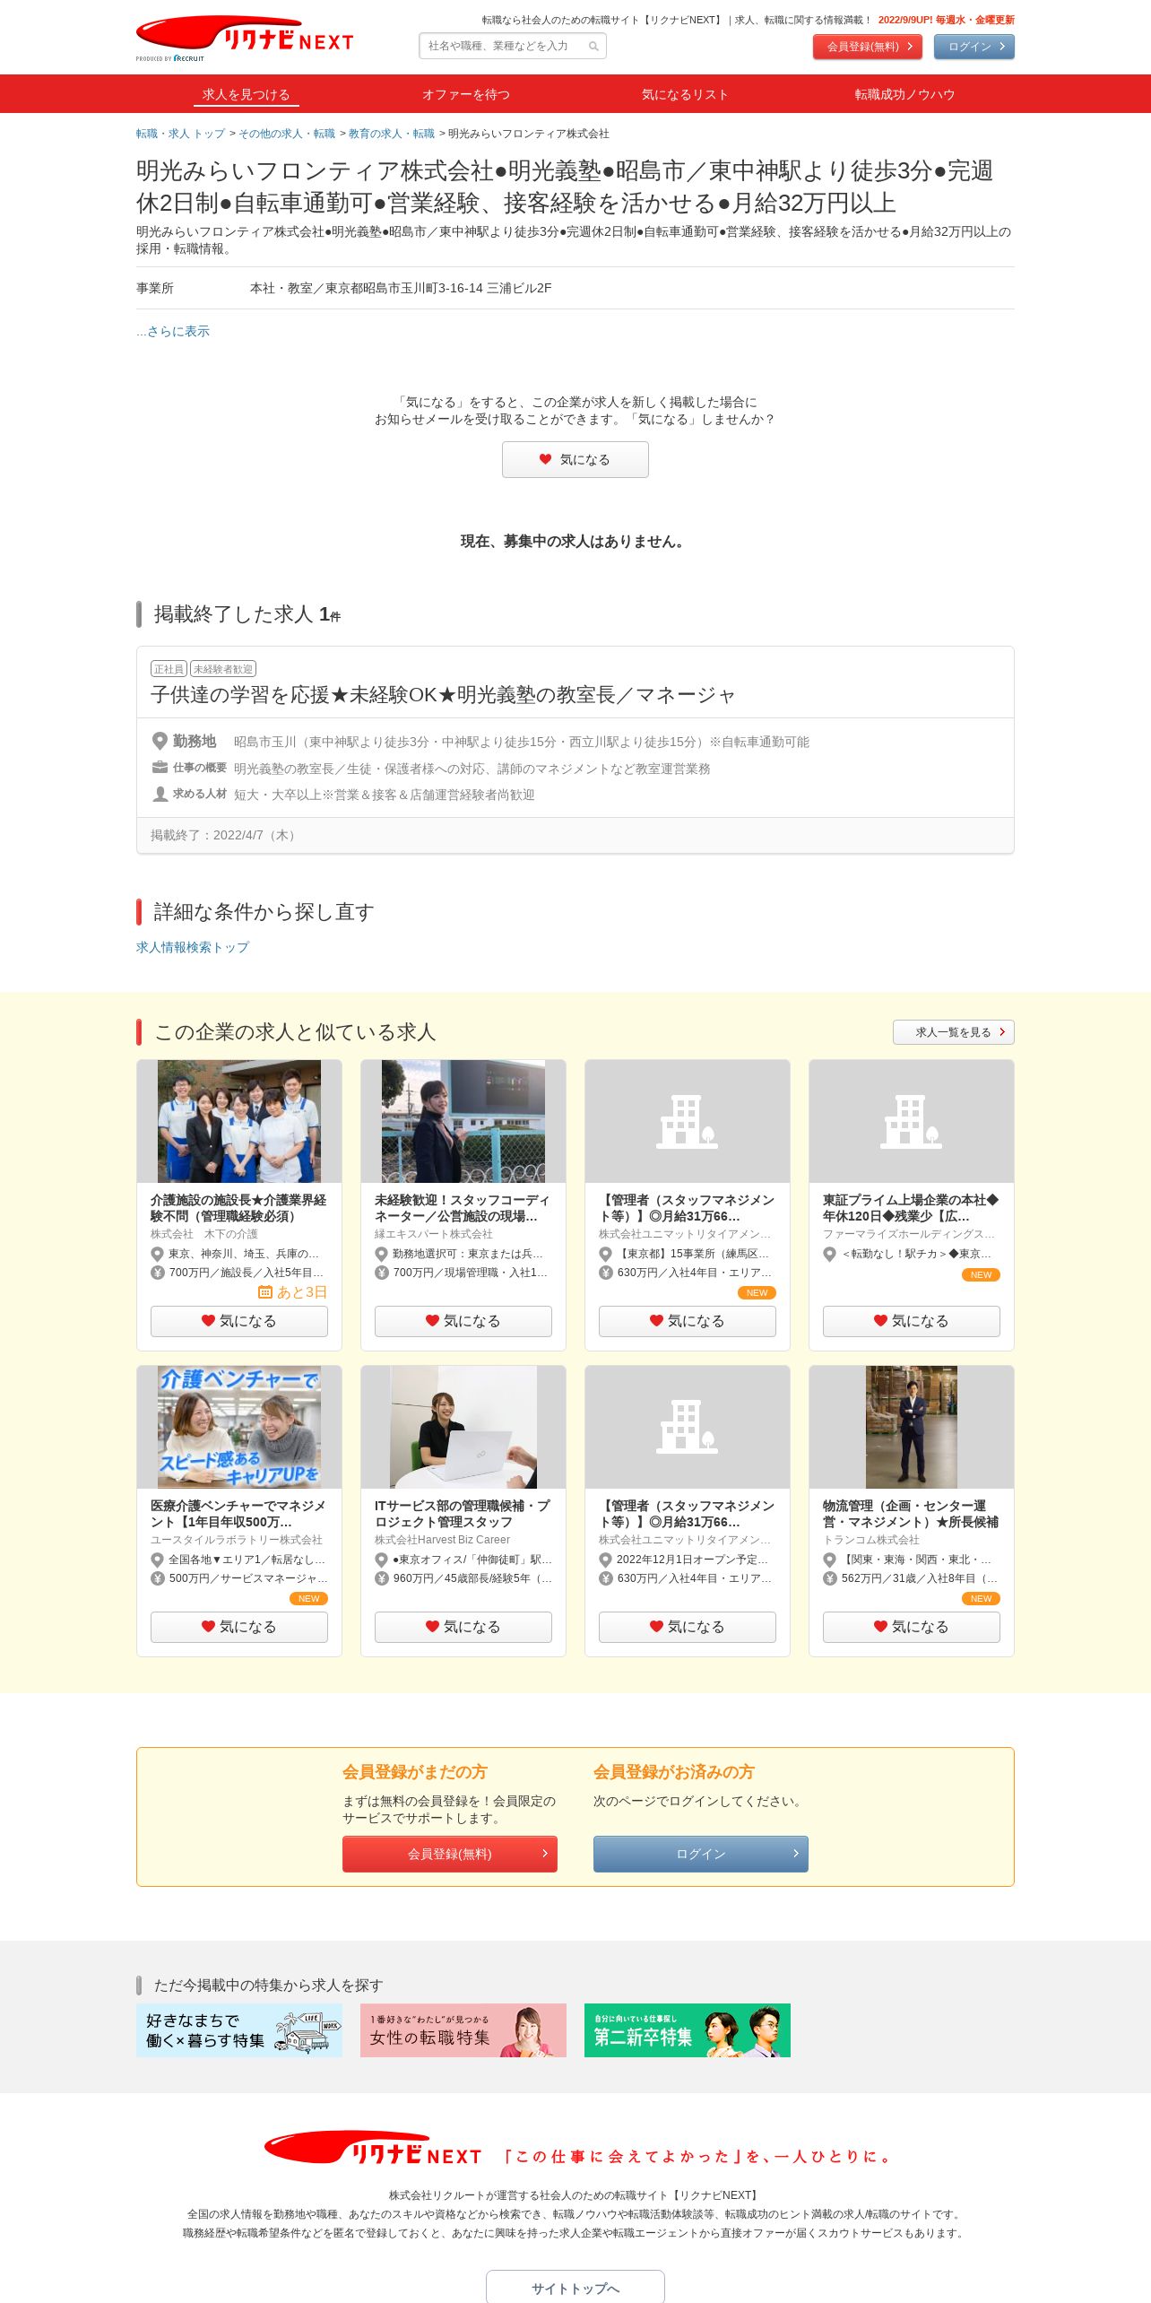Toggle 気になる on the スタッフコーディネーター card
The image size is (1151, 2303).
[x=463, y=1321]
